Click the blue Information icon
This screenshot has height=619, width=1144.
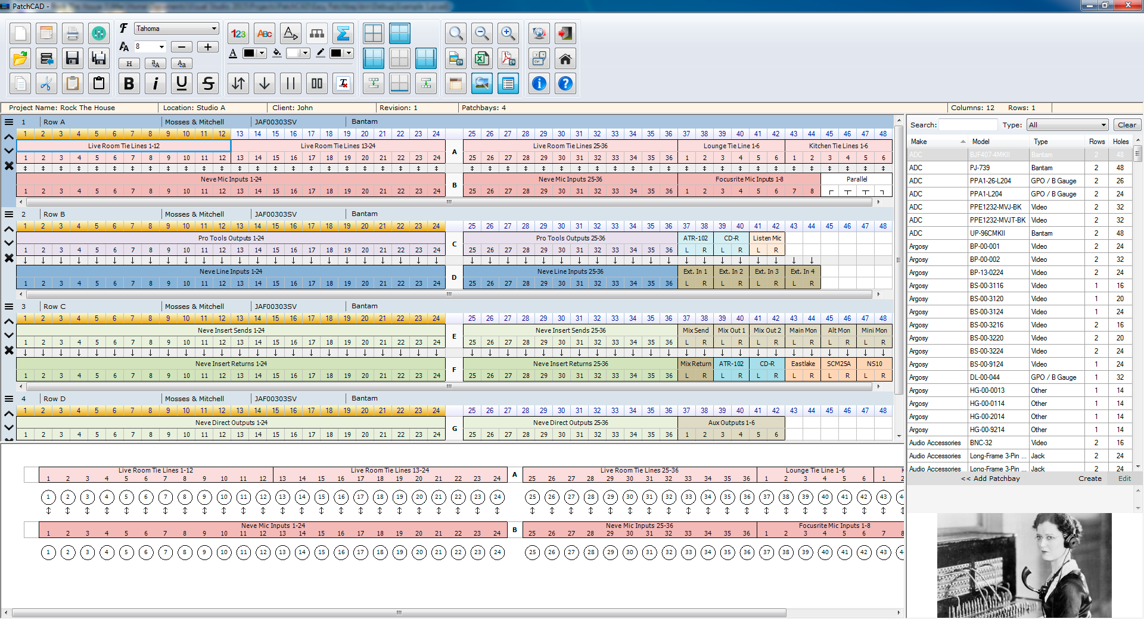pyautogui.click(x=539, y=83)
